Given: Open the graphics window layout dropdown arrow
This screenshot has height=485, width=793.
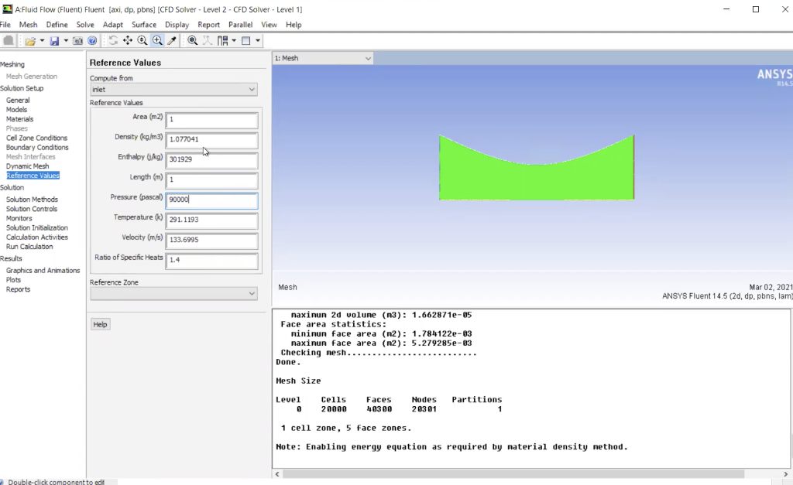Looking at the screenshot, I should click(x=258, y=41).
